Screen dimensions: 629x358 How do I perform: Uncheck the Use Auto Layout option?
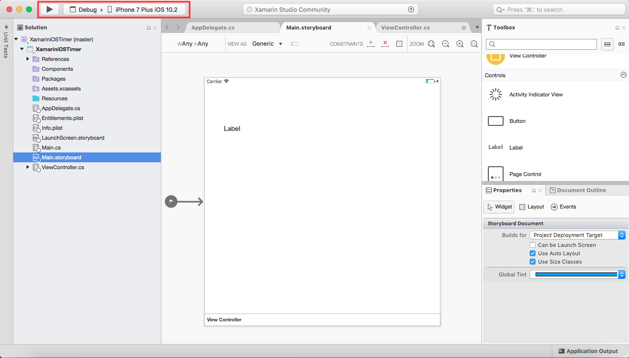(x=533, y=253)
